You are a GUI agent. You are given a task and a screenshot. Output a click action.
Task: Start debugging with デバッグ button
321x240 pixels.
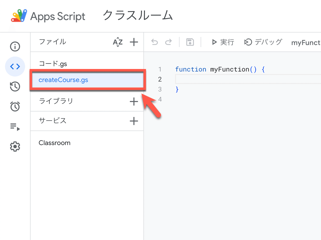pyautogui.click(x=263, y=42)
